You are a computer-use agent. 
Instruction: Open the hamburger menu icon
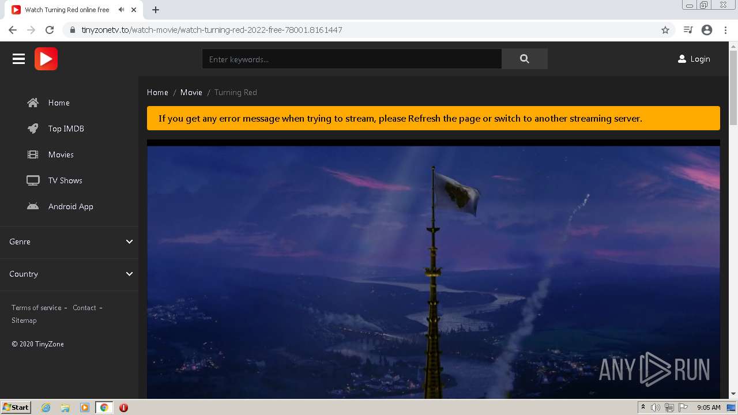pyautogui.click(x=18, y=59)
